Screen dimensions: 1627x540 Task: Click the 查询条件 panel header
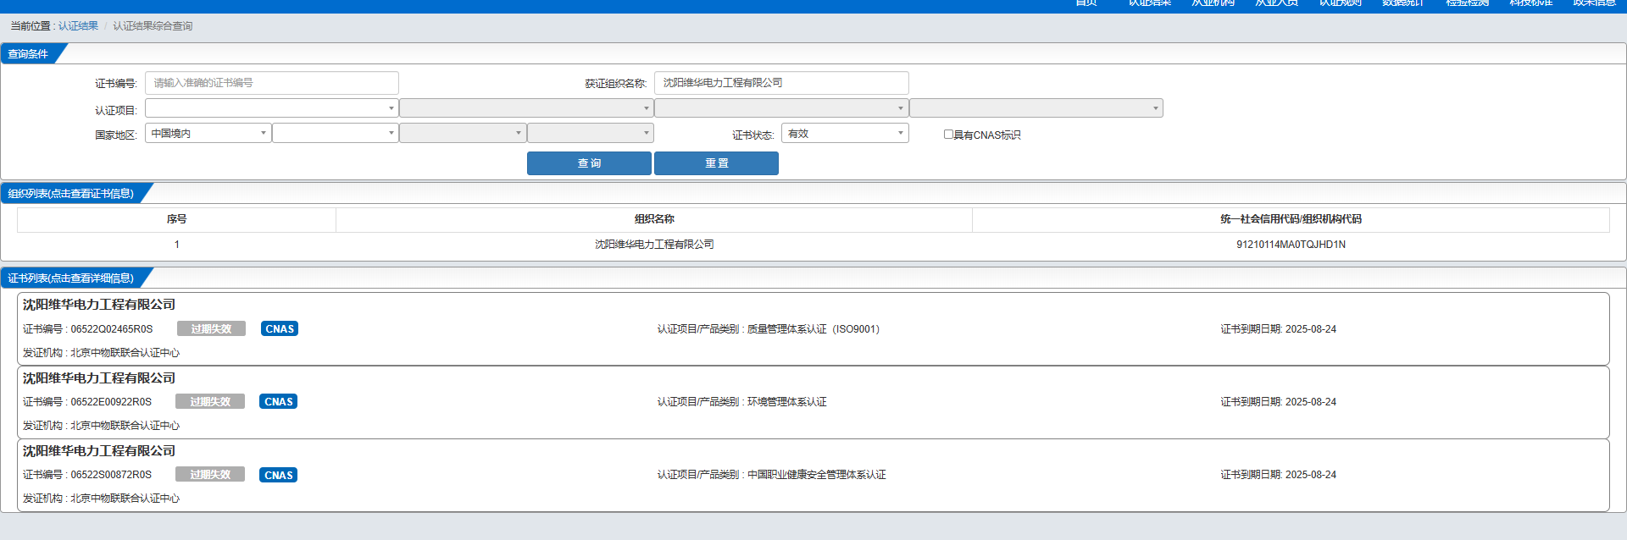[x=28, y=54]
